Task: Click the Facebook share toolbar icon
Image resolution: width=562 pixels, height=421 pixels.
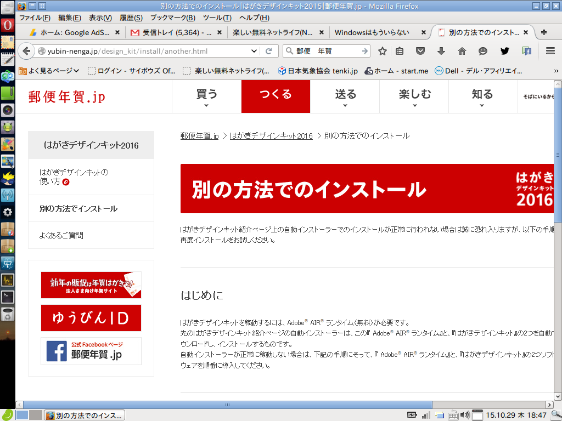Action: [x=526, y=51]
